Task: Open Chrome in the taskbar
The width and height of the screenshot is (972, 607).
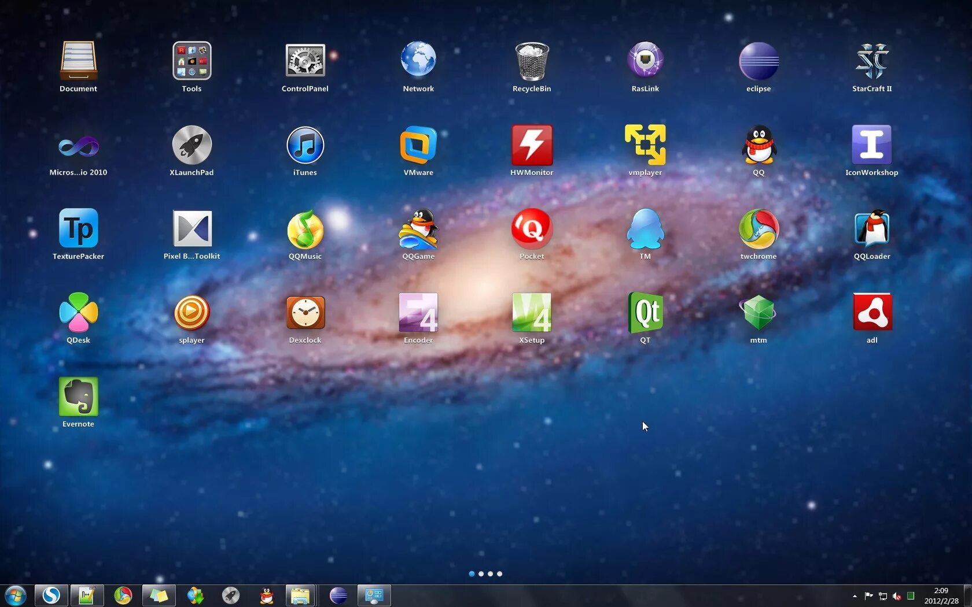Action: (x=123, y=595)
